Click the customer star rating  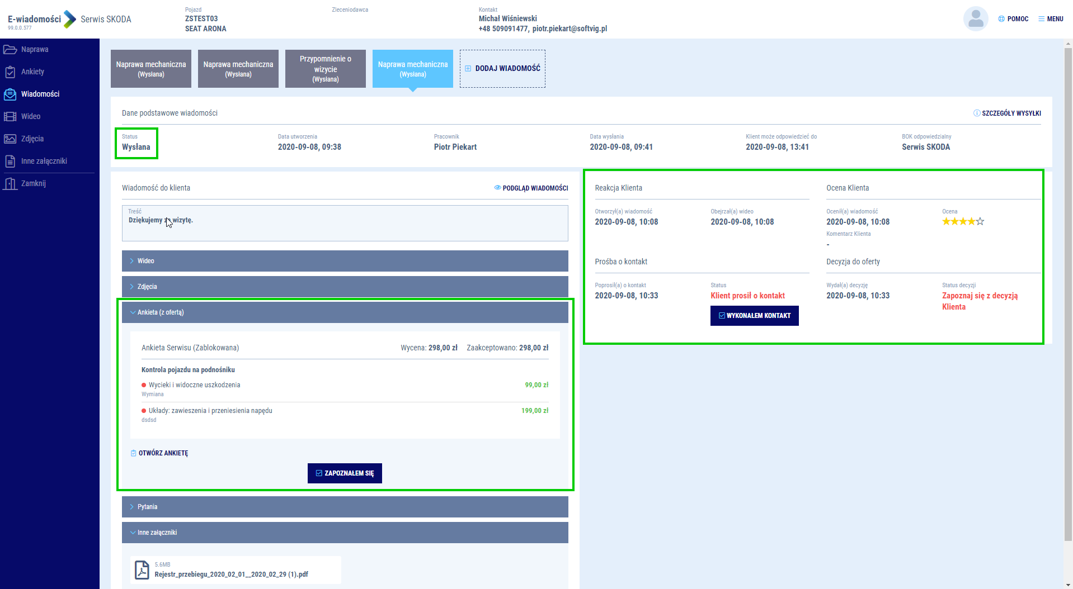pos(962,222)
